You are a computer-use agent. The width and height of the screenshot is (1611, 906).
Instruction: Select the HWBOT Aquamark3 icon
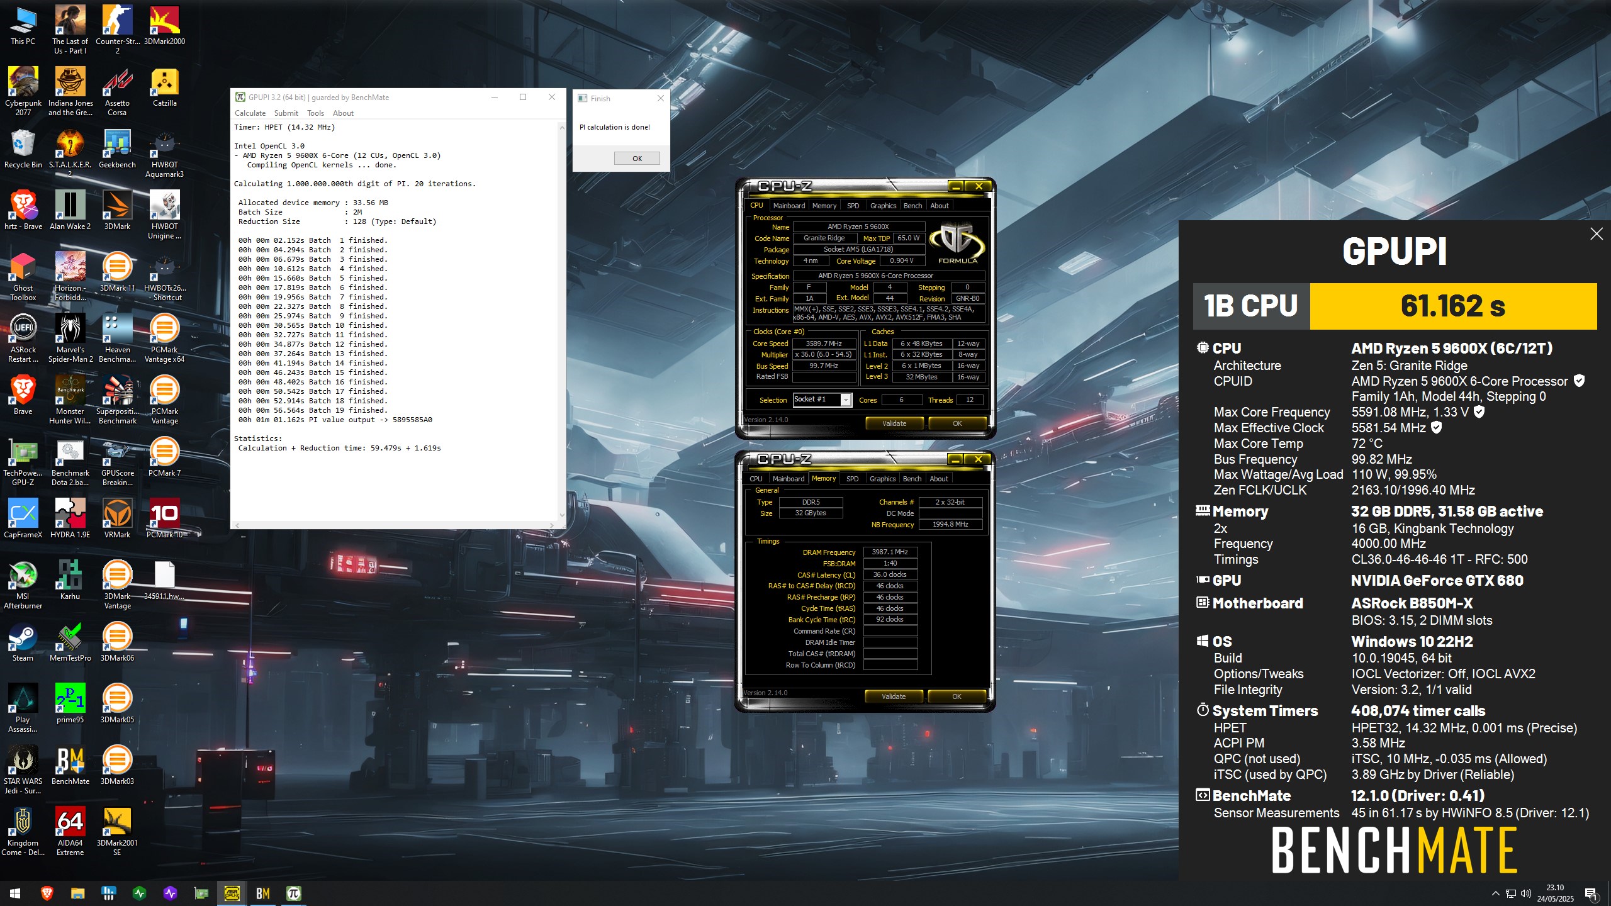point(164,154)
